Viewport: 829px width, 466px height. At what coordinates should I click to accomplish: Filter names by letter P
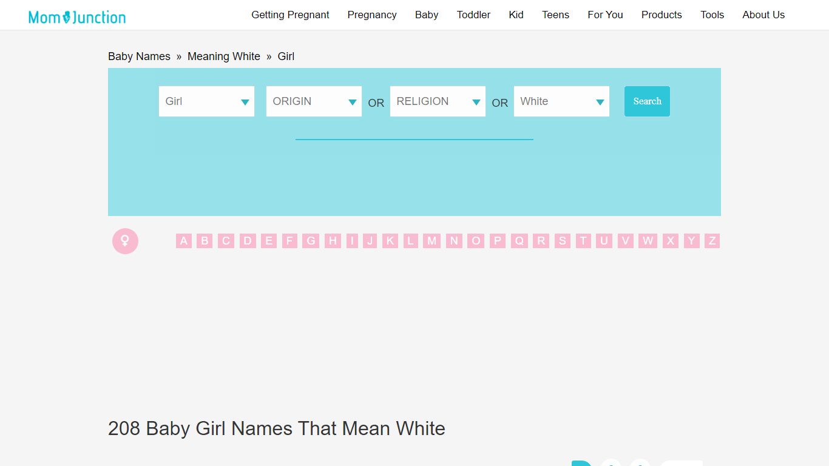498,241
